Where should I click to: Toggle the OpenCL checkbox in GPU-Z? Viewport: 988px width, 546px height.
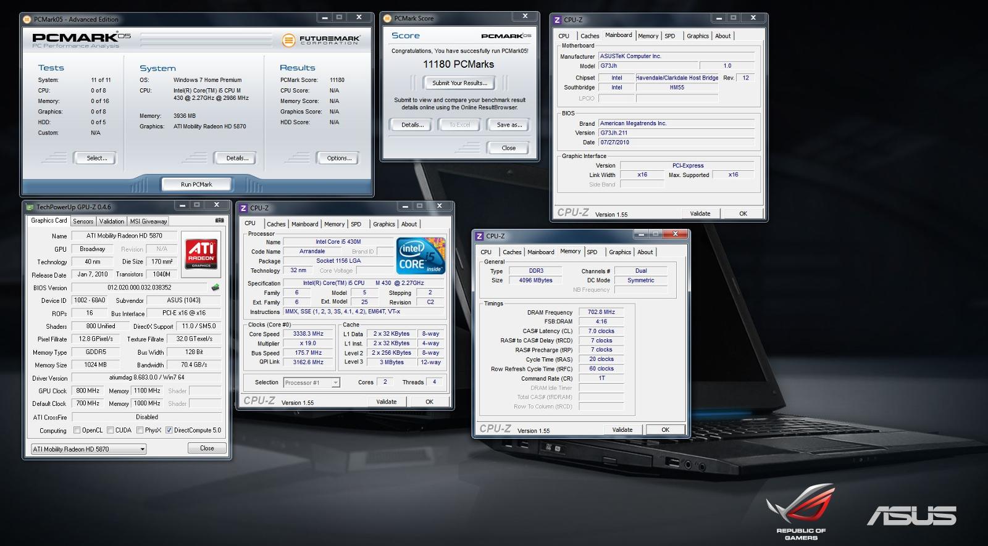[x=77, y=430]
